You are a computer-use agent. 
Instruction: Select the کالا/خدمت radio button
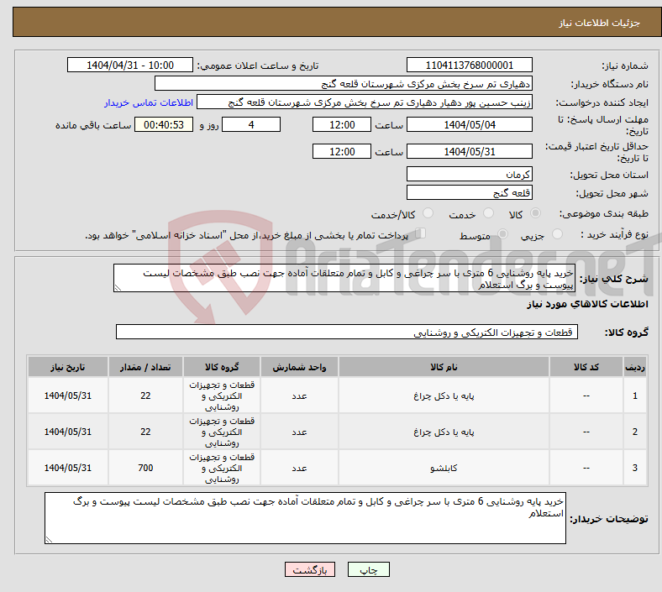click(428, 213)
